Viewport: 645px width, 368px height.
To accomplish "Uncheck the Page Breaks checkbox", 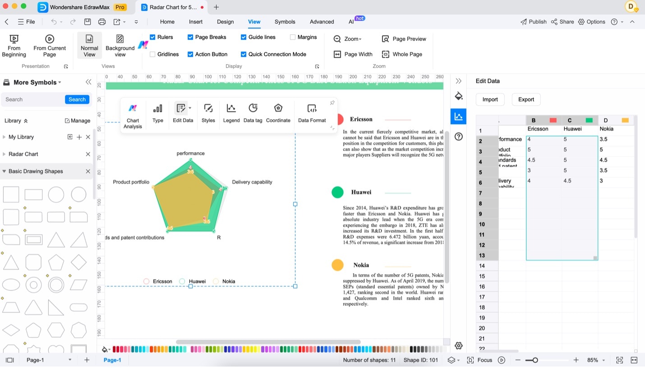I will pos(190,37).
